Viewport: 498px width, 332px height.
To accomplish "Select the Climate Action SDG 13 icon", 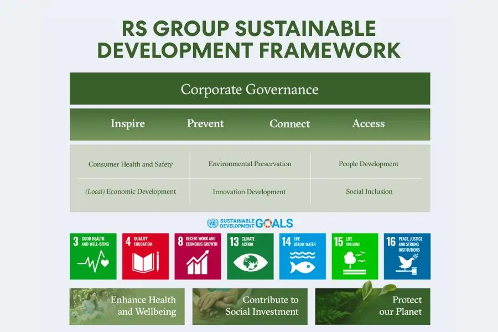I will (250, 256).
